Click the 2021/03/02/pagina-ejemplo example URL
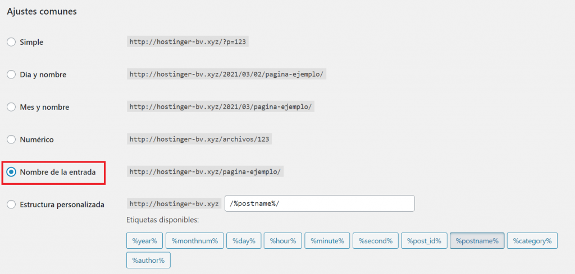Viewport: 575px width, 274px height. (x=226, y=75)
